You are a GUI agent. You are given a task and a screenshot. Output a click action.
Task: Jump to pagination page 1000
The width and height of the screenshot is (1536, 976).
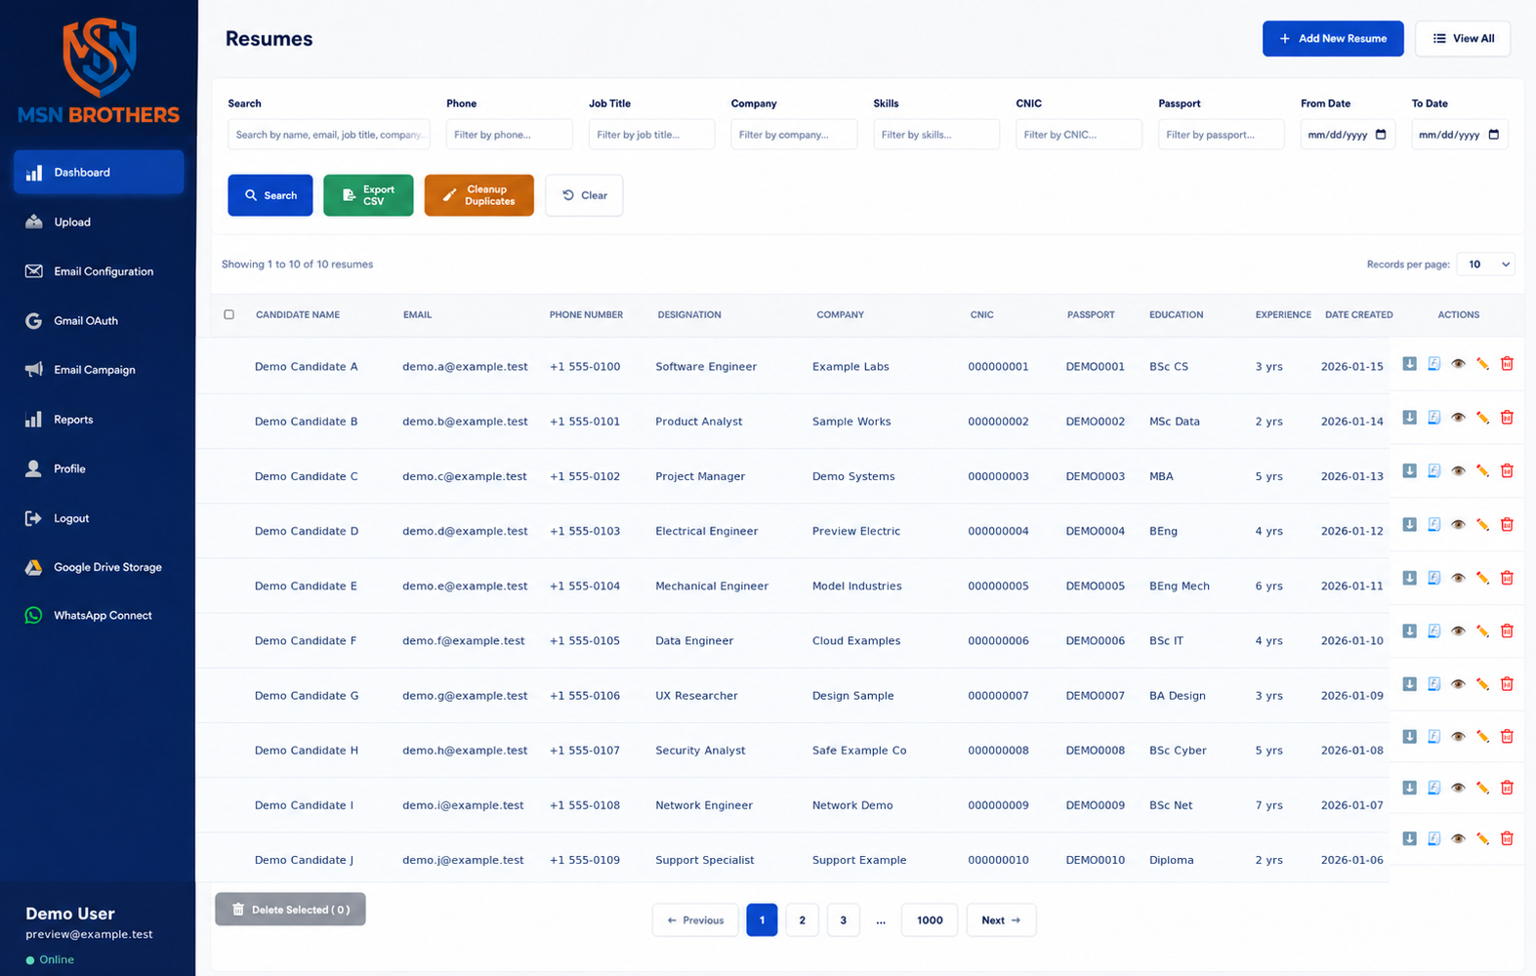930,920
